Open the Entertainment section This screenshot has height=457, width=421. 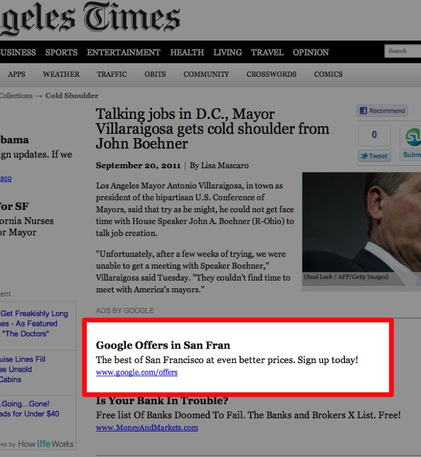[x=123, y=52]
